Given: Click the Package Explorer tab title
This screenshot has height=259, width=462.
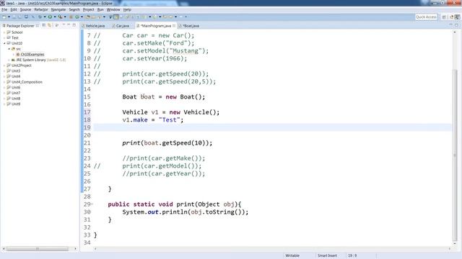Looking at the screenshot, I should tap(20, 26).
